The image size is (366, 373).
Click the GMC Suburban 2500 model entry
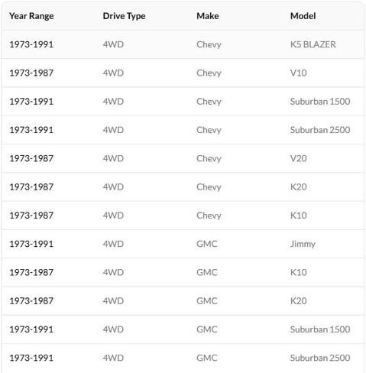click(x=320, y=358)
